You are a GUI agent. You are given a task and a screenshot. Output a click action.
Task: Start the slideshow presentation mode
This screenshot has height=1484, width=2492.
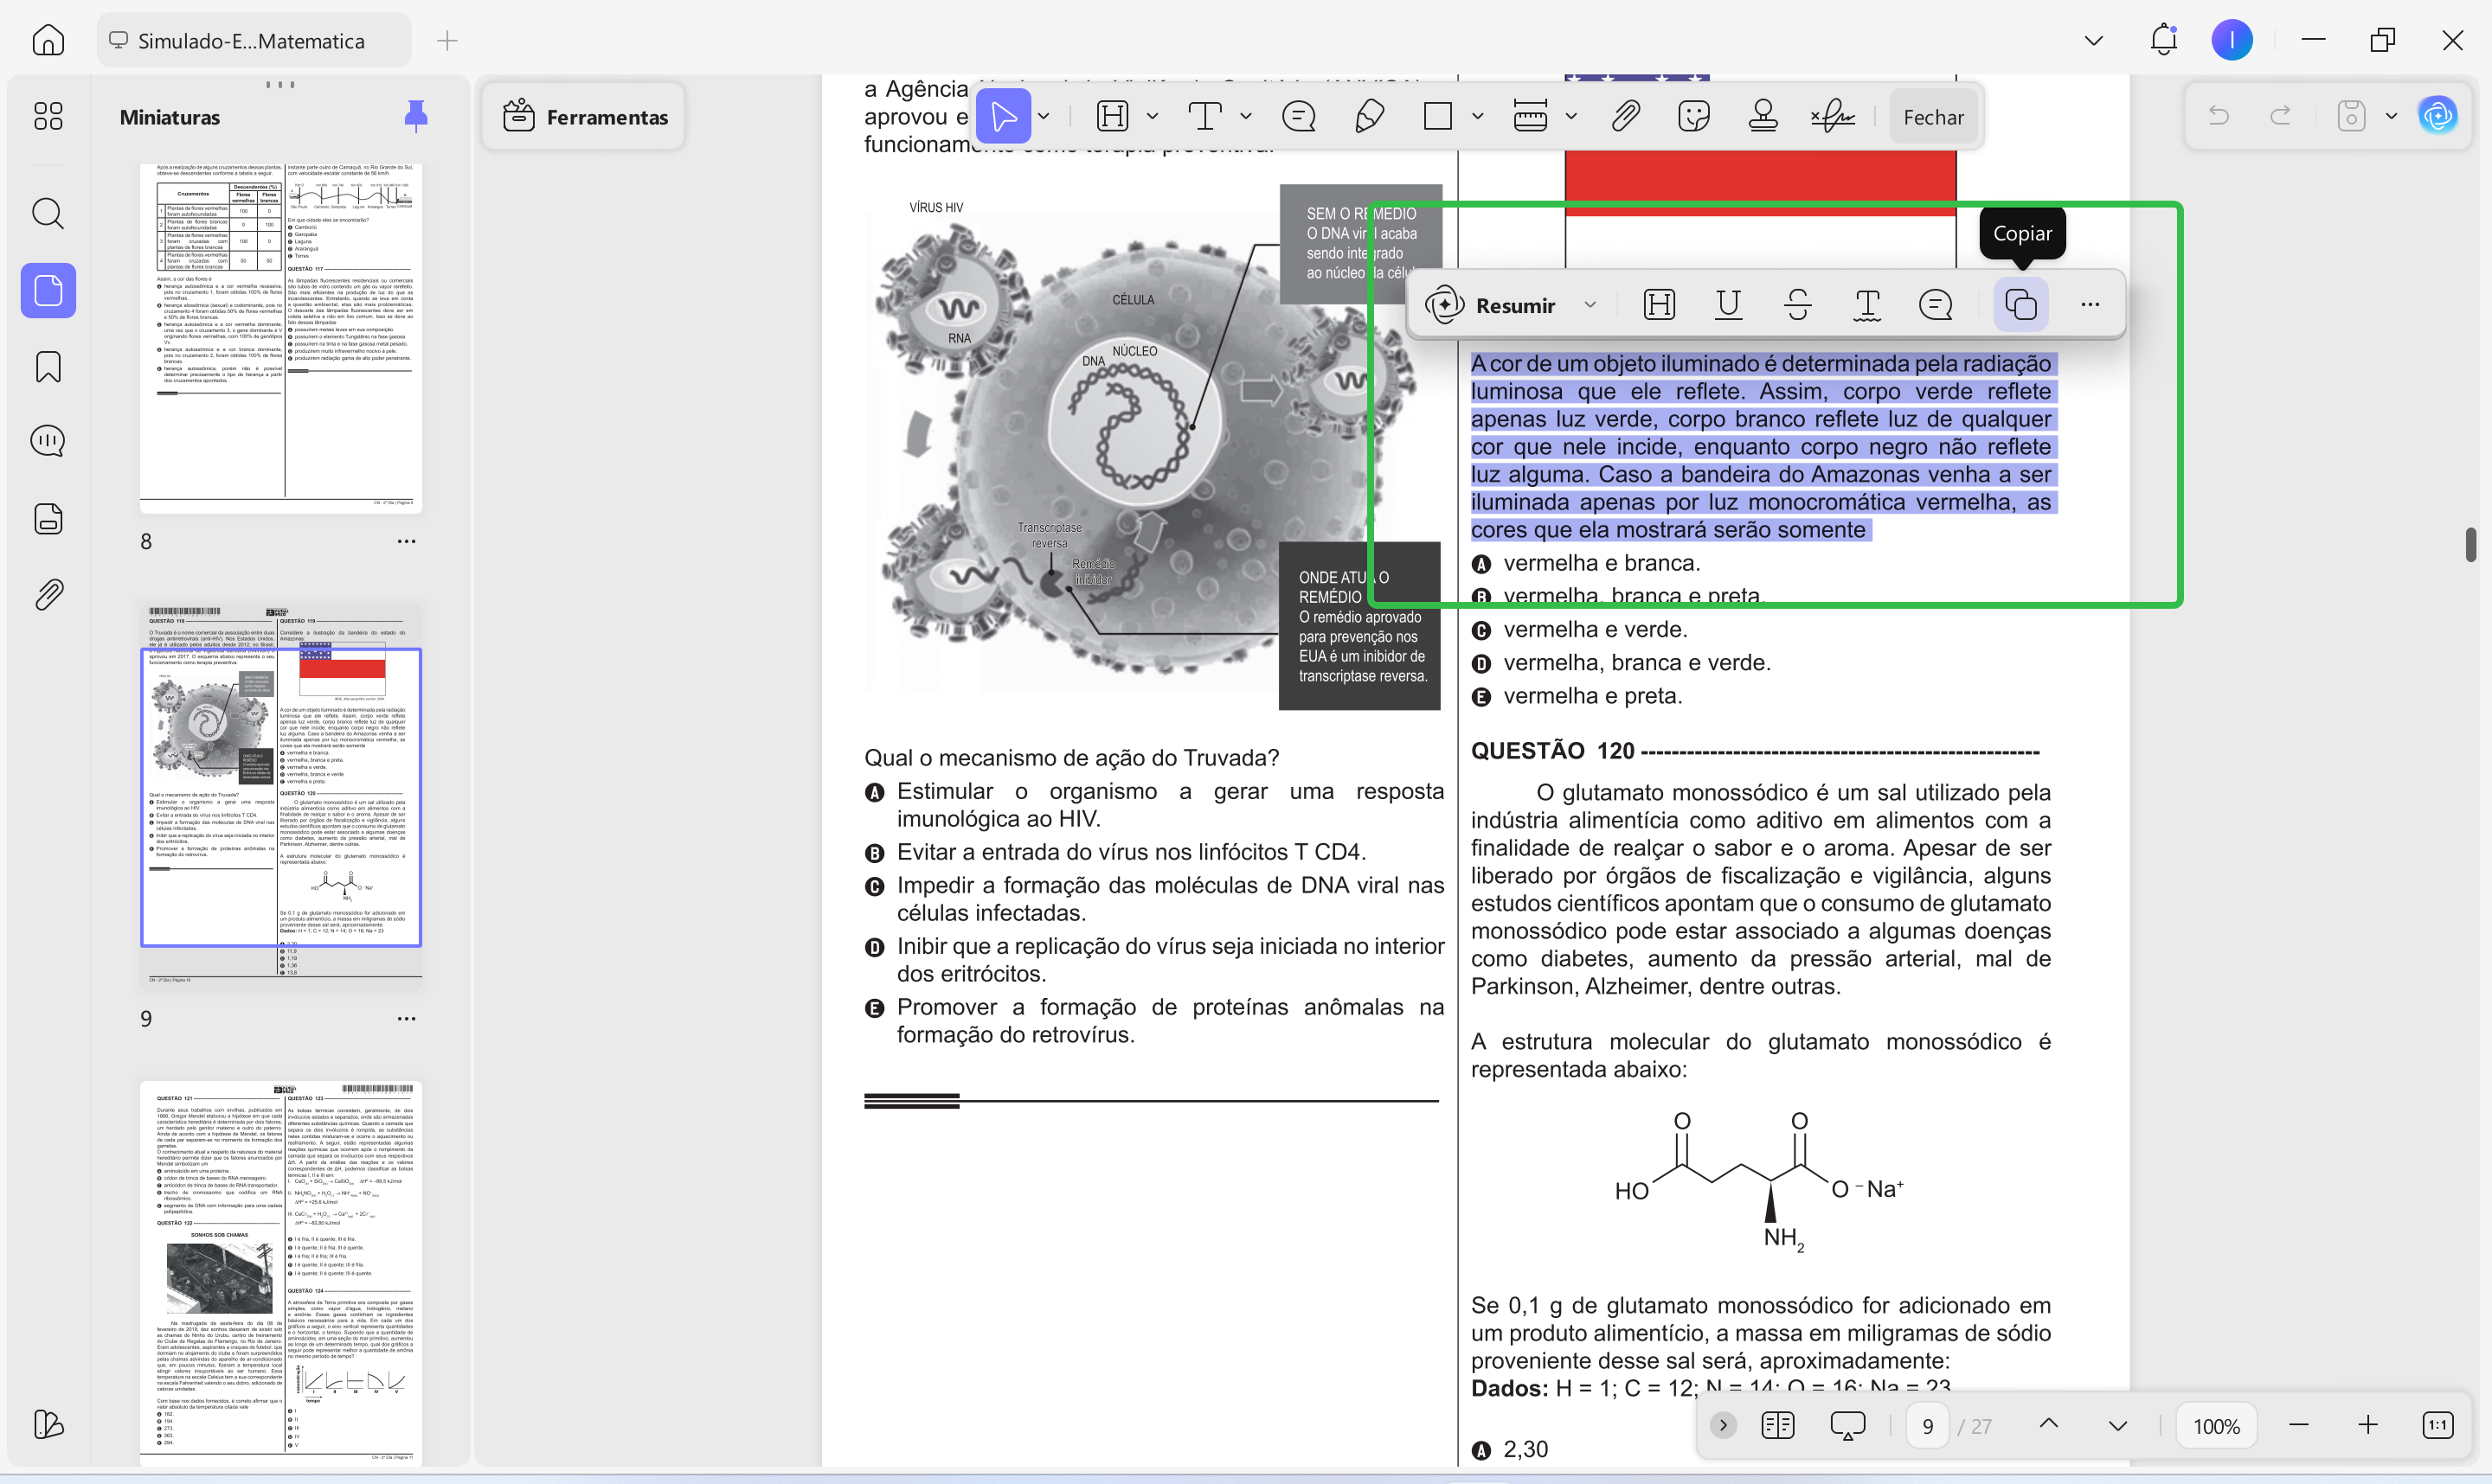pyautogui.click(x=1847, y=1424)
